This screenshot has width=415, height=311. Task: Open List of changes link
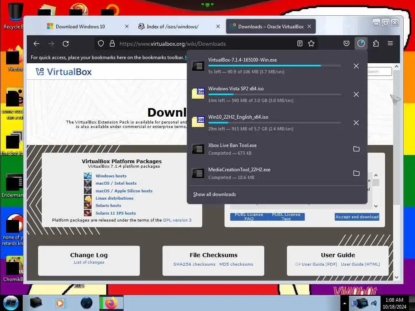point(89,262)
